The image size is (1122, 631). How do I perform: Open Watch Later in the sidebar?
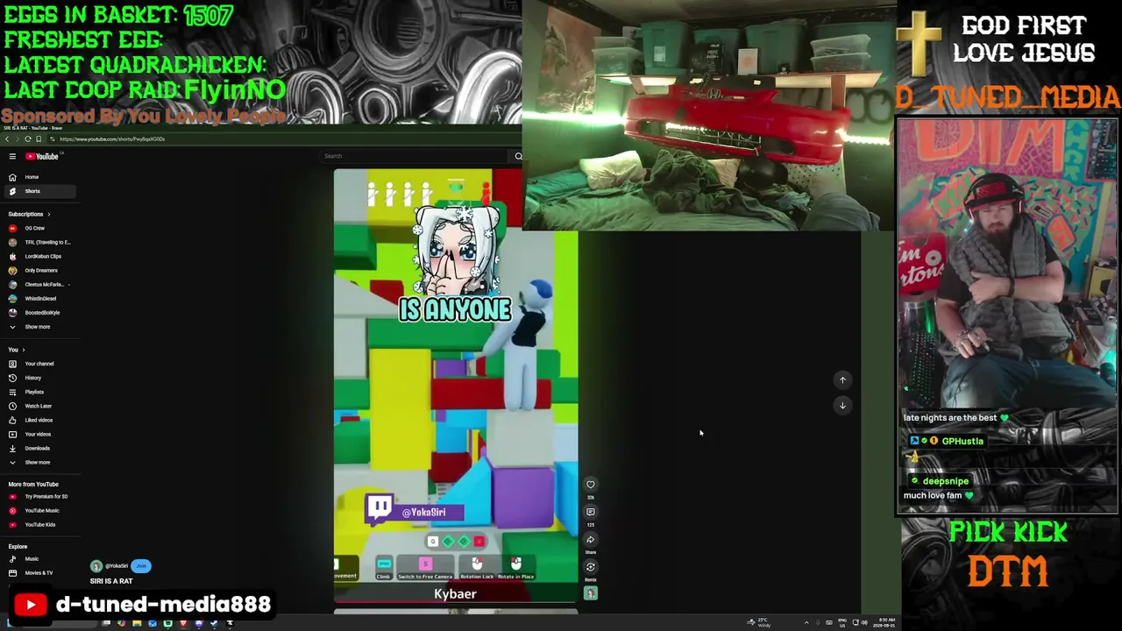click(x=39, y=406)
